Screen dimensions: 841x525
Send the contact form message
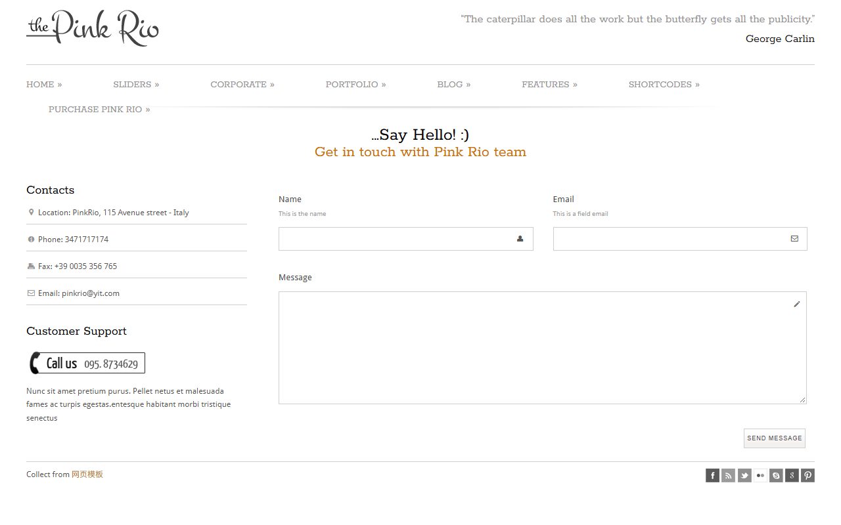point(775,438)
